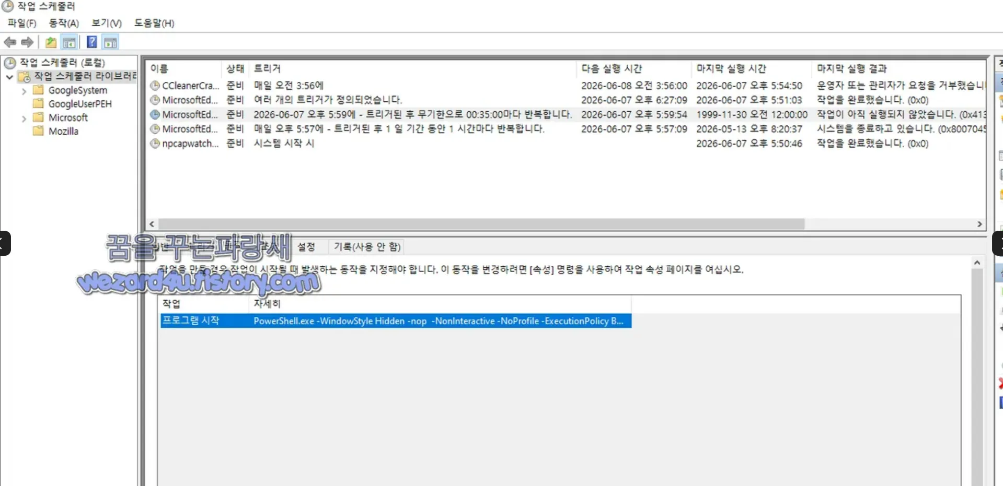Click the GoogleSystem folder icon
1003x486 pixels.
click(38, 90)
